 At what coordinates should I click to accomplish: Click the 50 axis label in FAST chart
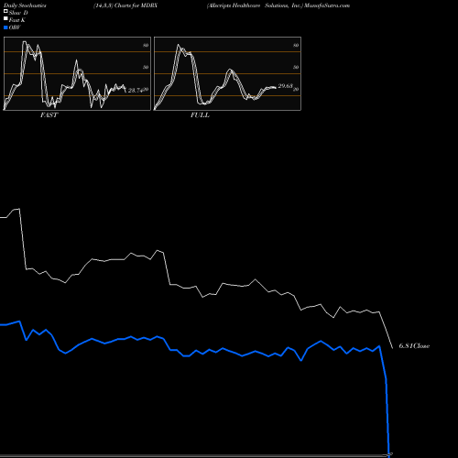(x=146, y=67)
